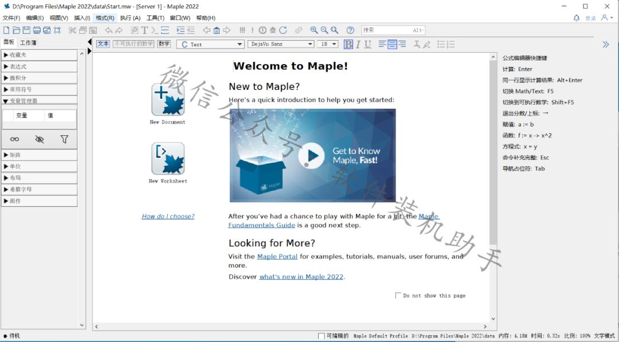Expand the 组件 palette
Image resolution: width=619 pixels, height=342 pixels.
point(39,201)
